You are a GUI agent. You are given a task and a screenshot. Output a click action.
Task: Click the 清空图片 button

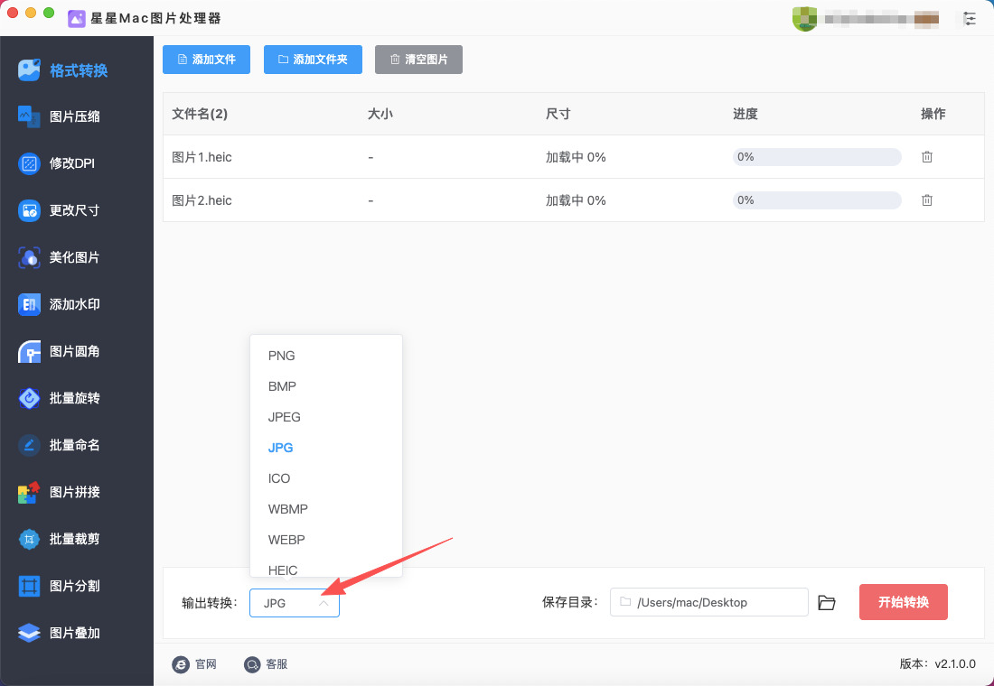418,60
